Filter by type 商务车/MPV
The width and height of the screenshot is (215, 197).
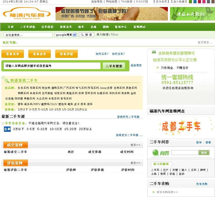click(x=32, y=104)
